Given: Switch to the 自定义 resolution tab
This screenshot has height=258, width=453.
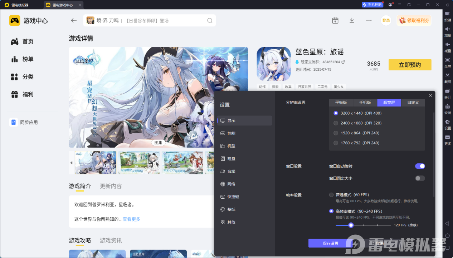Looking at the screenshot, I should coord(413,103).
